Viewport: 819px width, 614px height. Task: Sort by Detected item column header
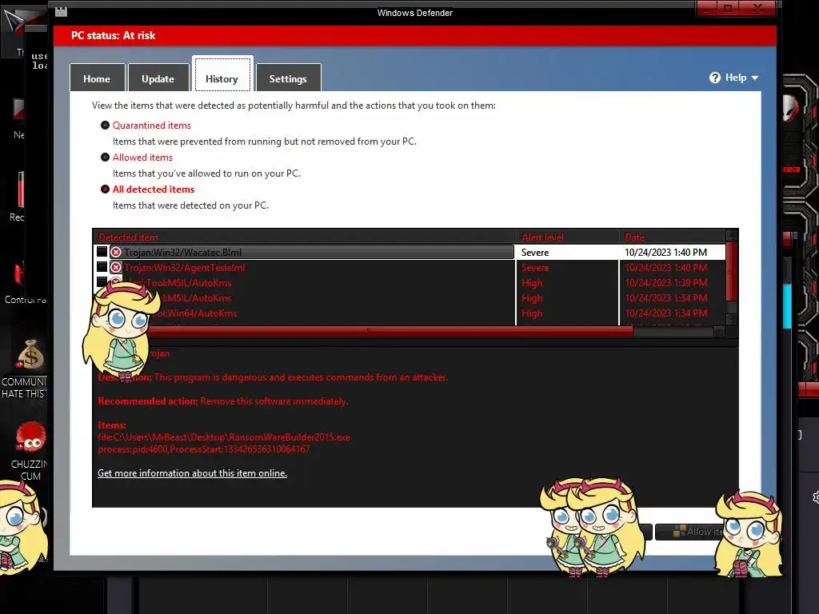click(x=305, y=237)
